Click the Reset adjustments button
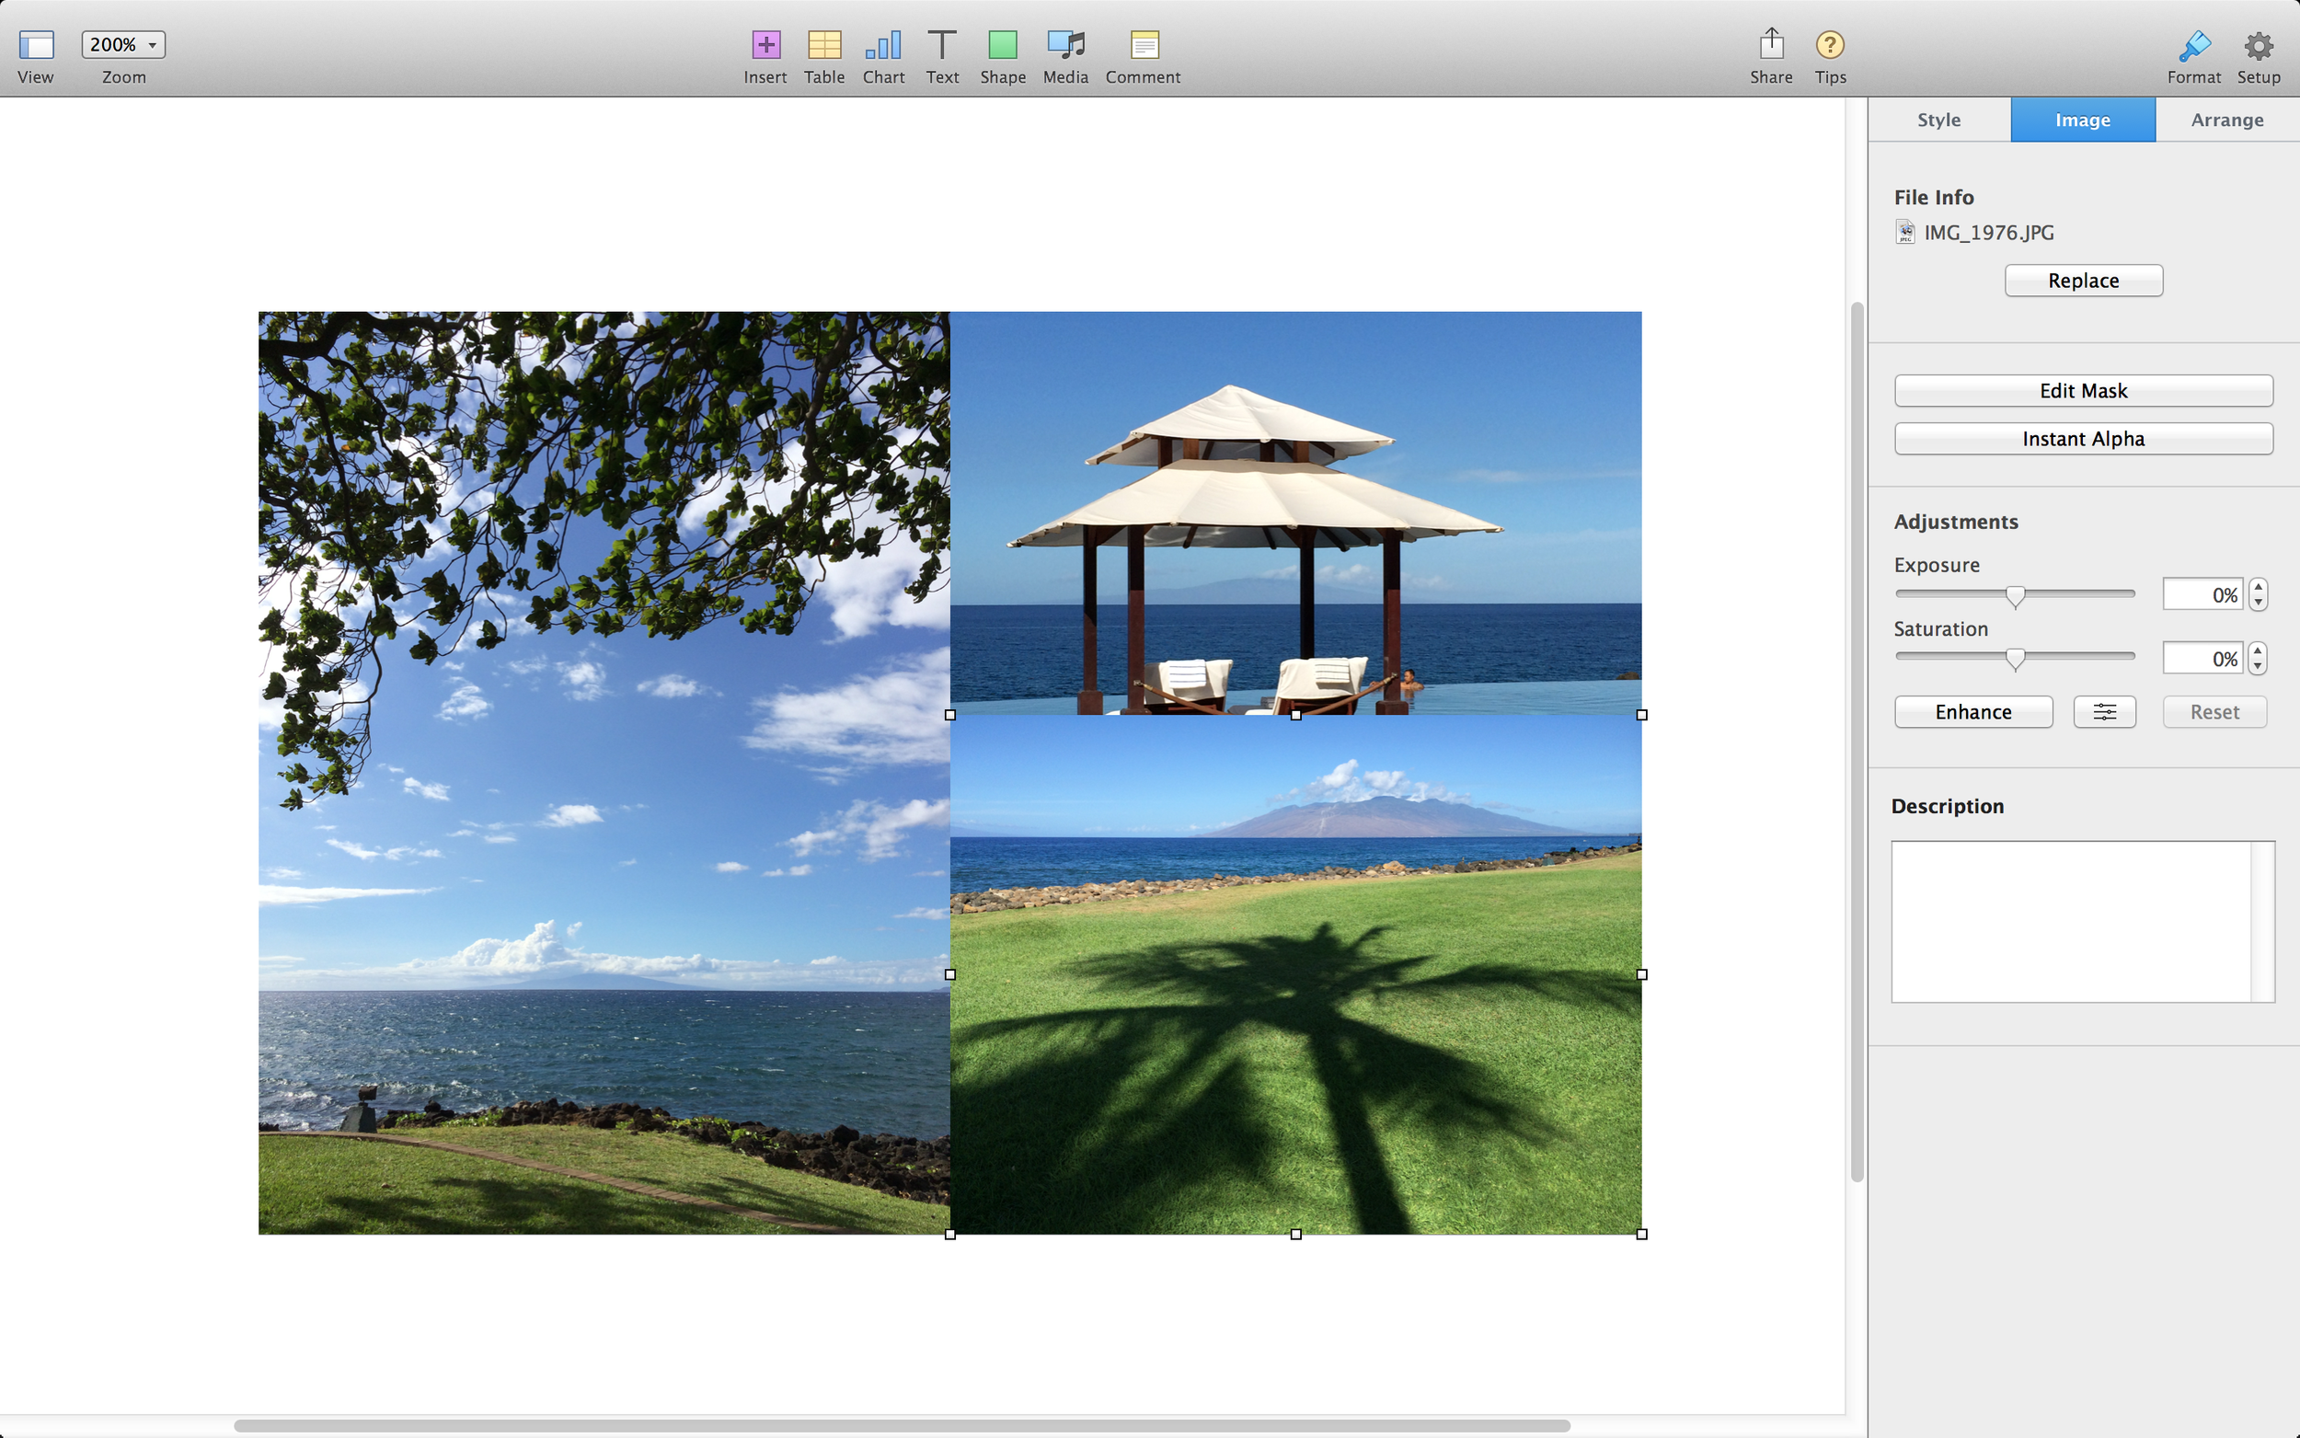Viewport: 2300px width, 1438px height. (x=2214, y=711)
